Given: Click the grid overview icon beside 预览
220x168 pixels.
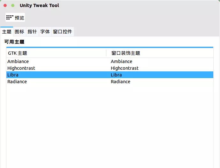Looking at the screenshot, I should (10, 17).
